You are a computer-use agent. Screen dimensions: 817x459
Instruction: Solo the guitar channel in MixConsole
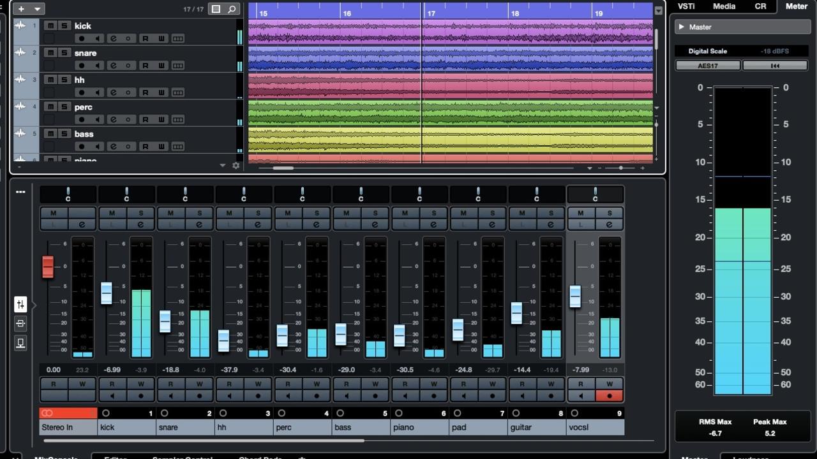(x=551, y=213)
